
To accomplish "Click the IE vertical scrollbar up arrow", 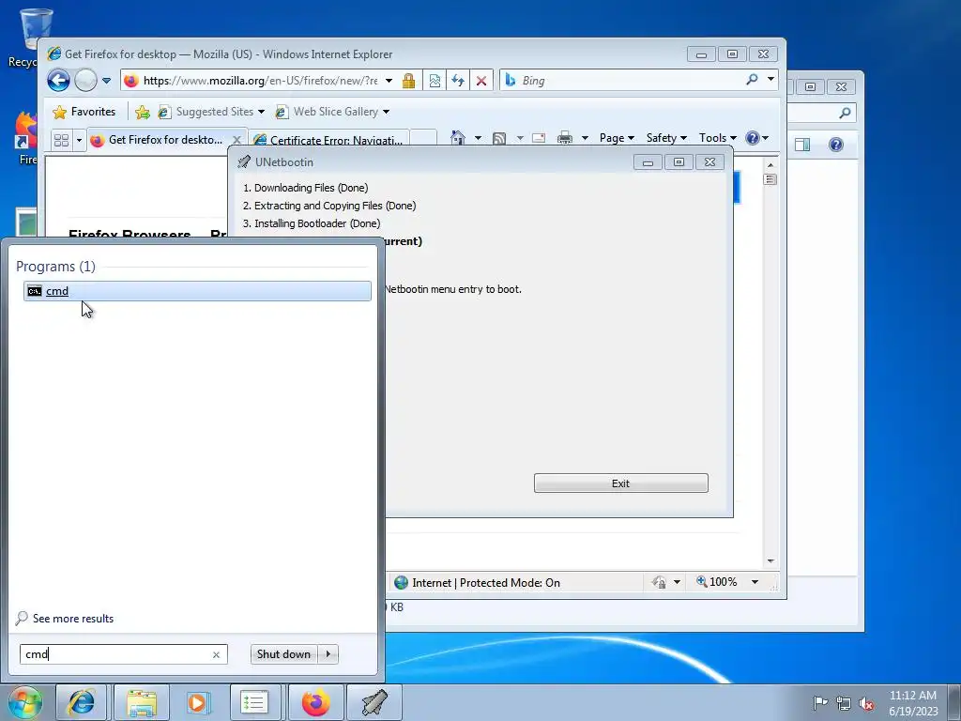I will (x=770, y=165).
